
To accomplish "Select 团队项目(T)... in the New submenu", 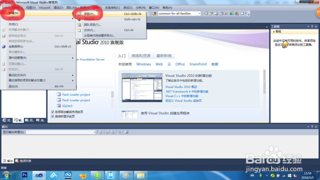I will [111, 25].
